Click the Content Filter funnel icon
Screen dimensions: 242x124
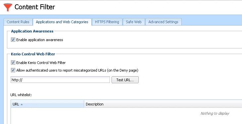coord(8,7)
